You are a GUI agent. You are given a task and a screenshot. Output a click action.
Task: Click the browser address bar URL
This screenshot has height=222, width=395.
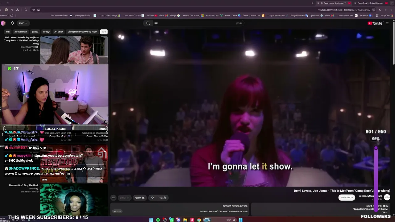pos(344,10)
